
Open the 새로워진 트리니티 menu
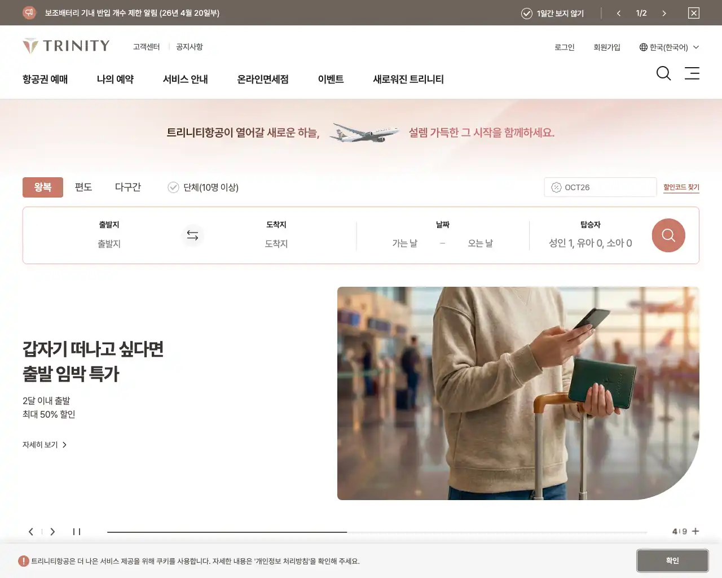click(408, 80)
